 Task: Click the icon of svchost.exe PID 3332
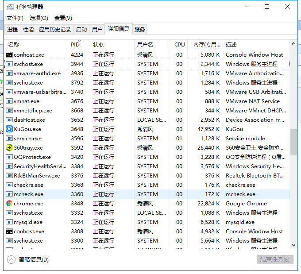9,213
